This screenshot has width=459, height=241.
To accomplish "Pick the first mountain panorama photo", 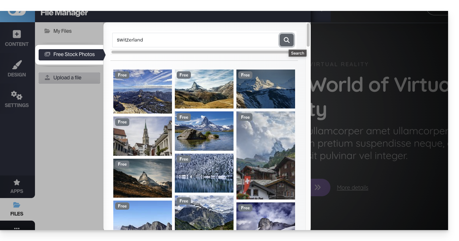I will (x=142, y=91).
